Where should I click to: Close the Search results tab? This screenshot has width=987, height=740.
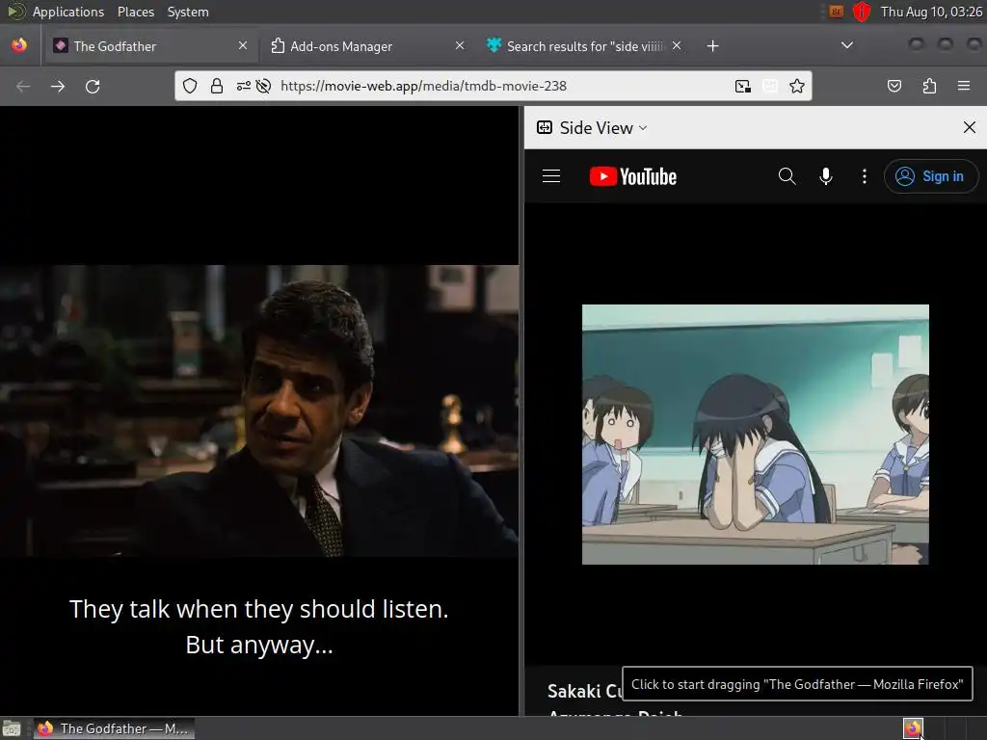click(677, 45)
